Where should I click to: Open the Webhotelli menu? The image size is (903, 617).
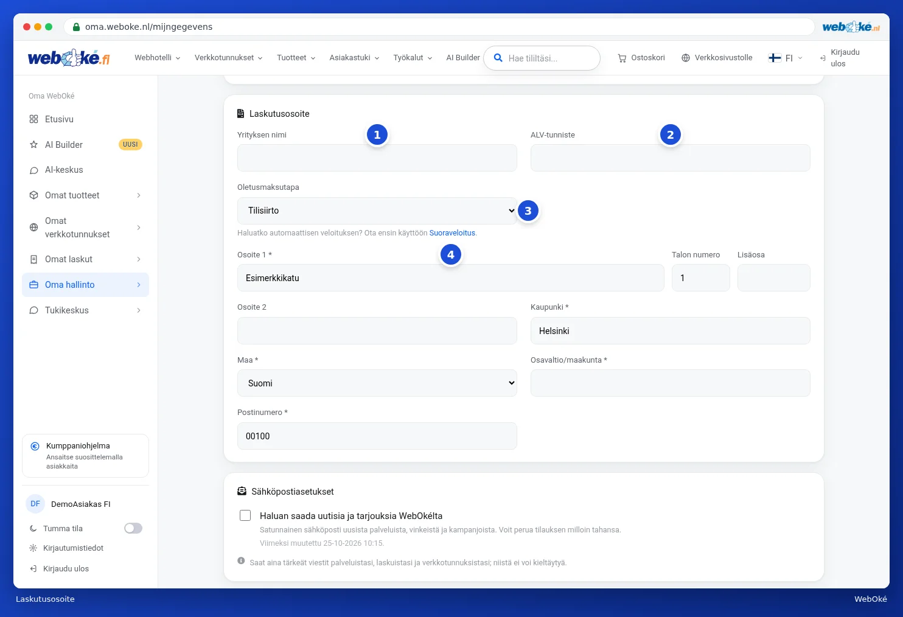coord(158,58)
